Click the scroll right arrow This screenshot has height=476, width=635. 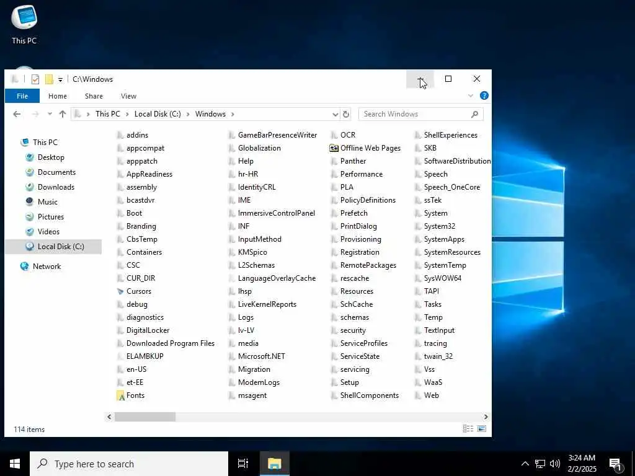coord(486,417)
